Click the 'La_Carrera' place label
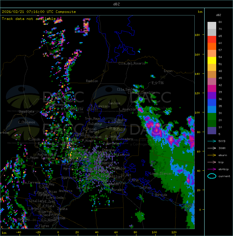Screen dimensions: 233x236 click(x=32, y=182)
